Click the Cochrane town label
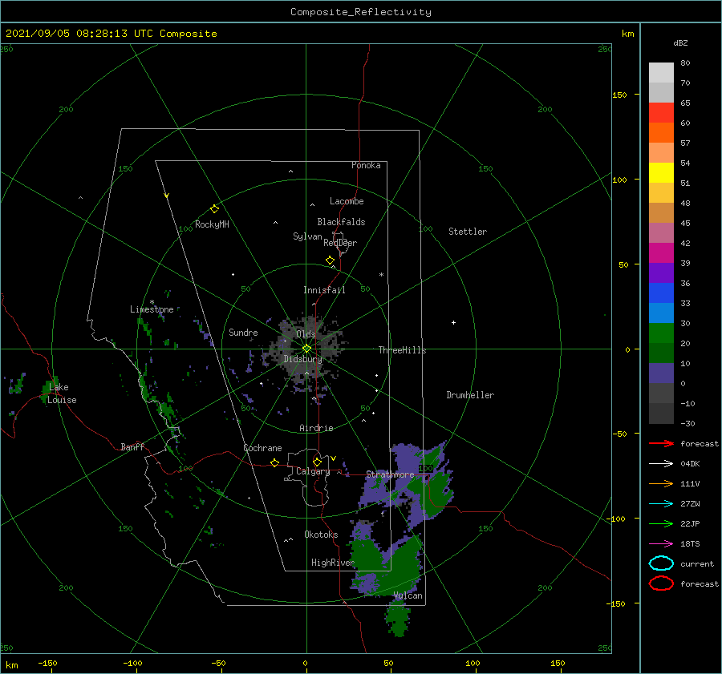This screenshot has height=674, width=722. click(x=262, y=448)
